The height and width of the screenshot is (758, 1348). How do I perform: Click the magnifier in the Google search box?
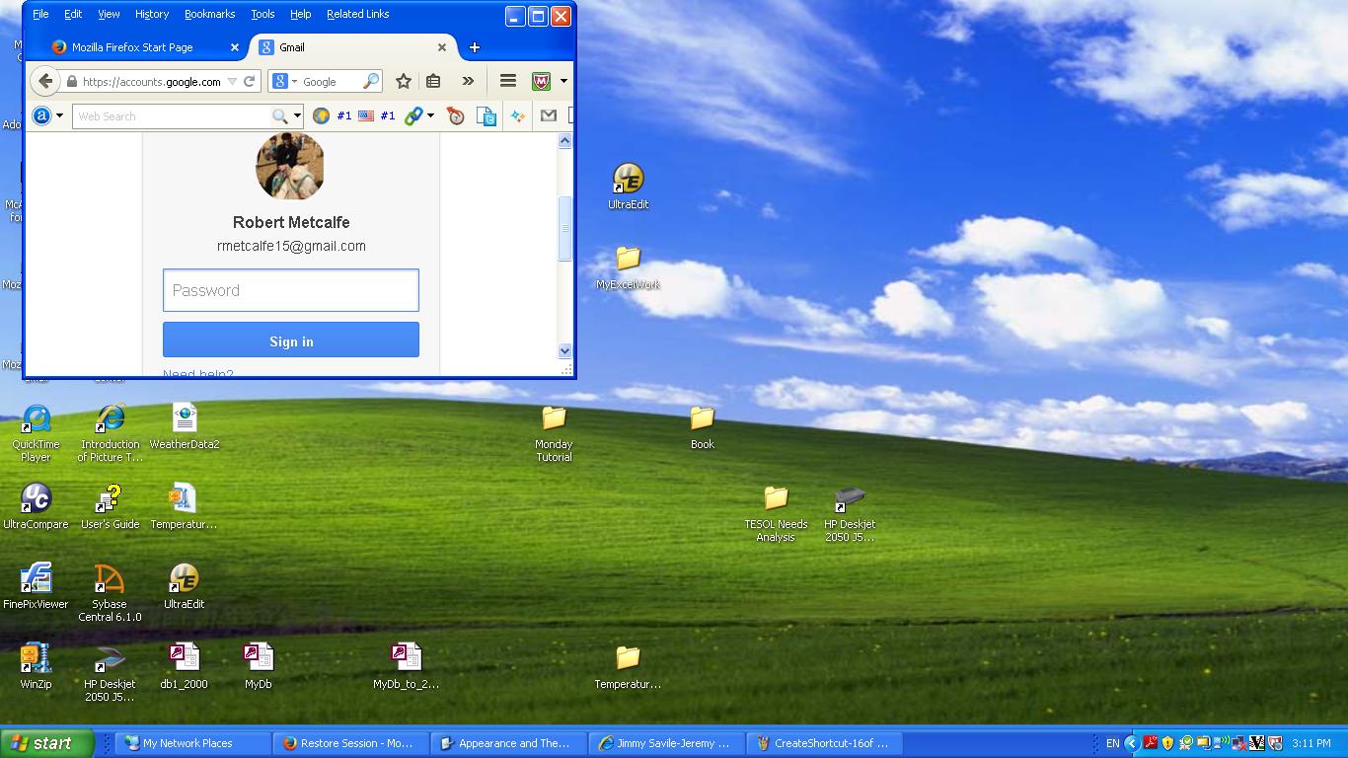pos(371,82)
